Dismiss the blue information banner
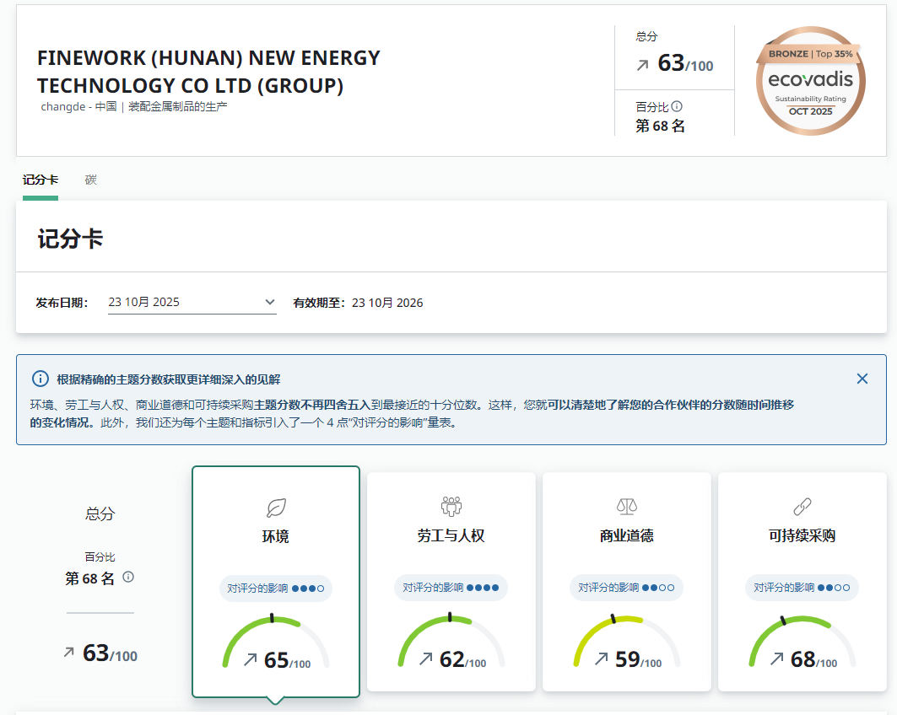897x715 pixels. [x=862, y=379]
